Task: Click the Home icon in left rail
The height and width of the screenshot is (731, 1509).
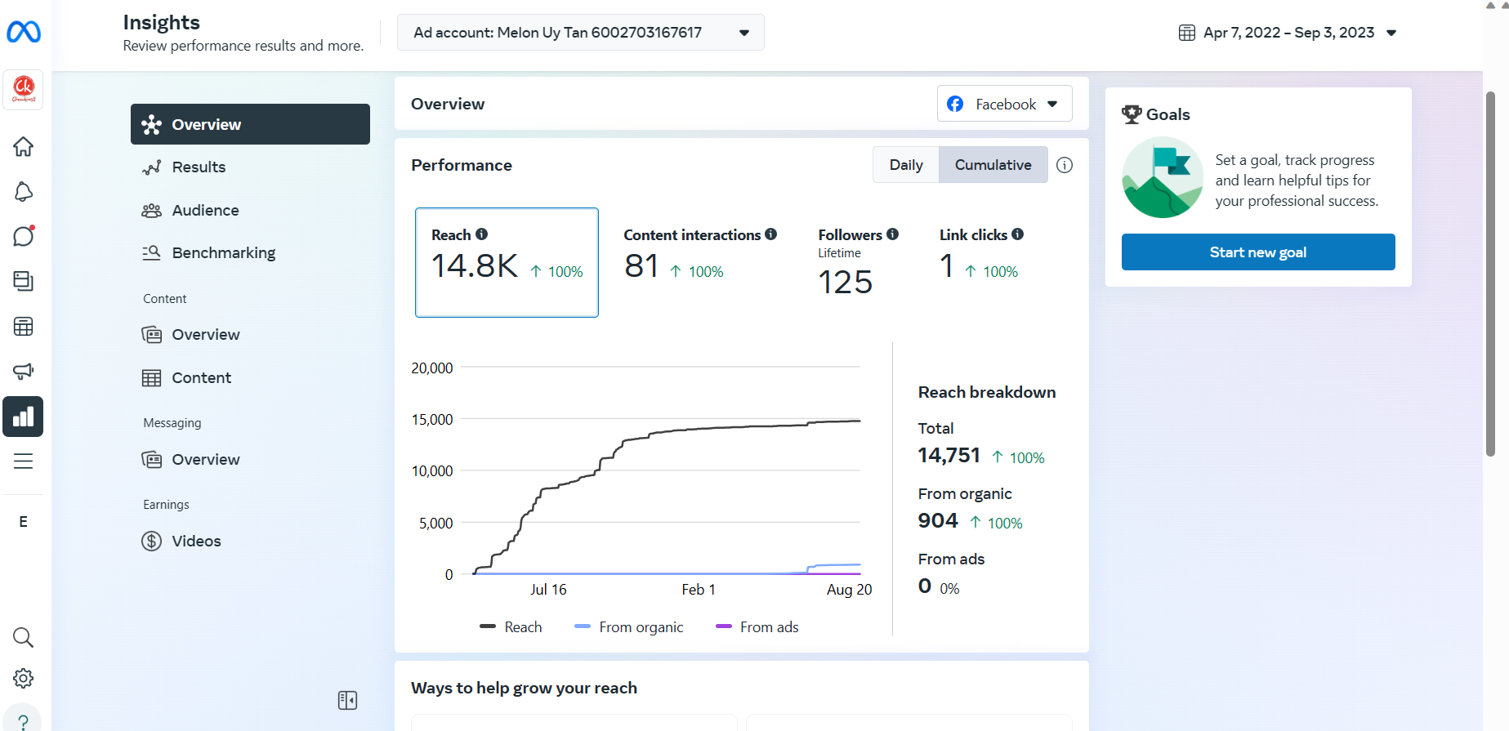Action: click(23, 147)
